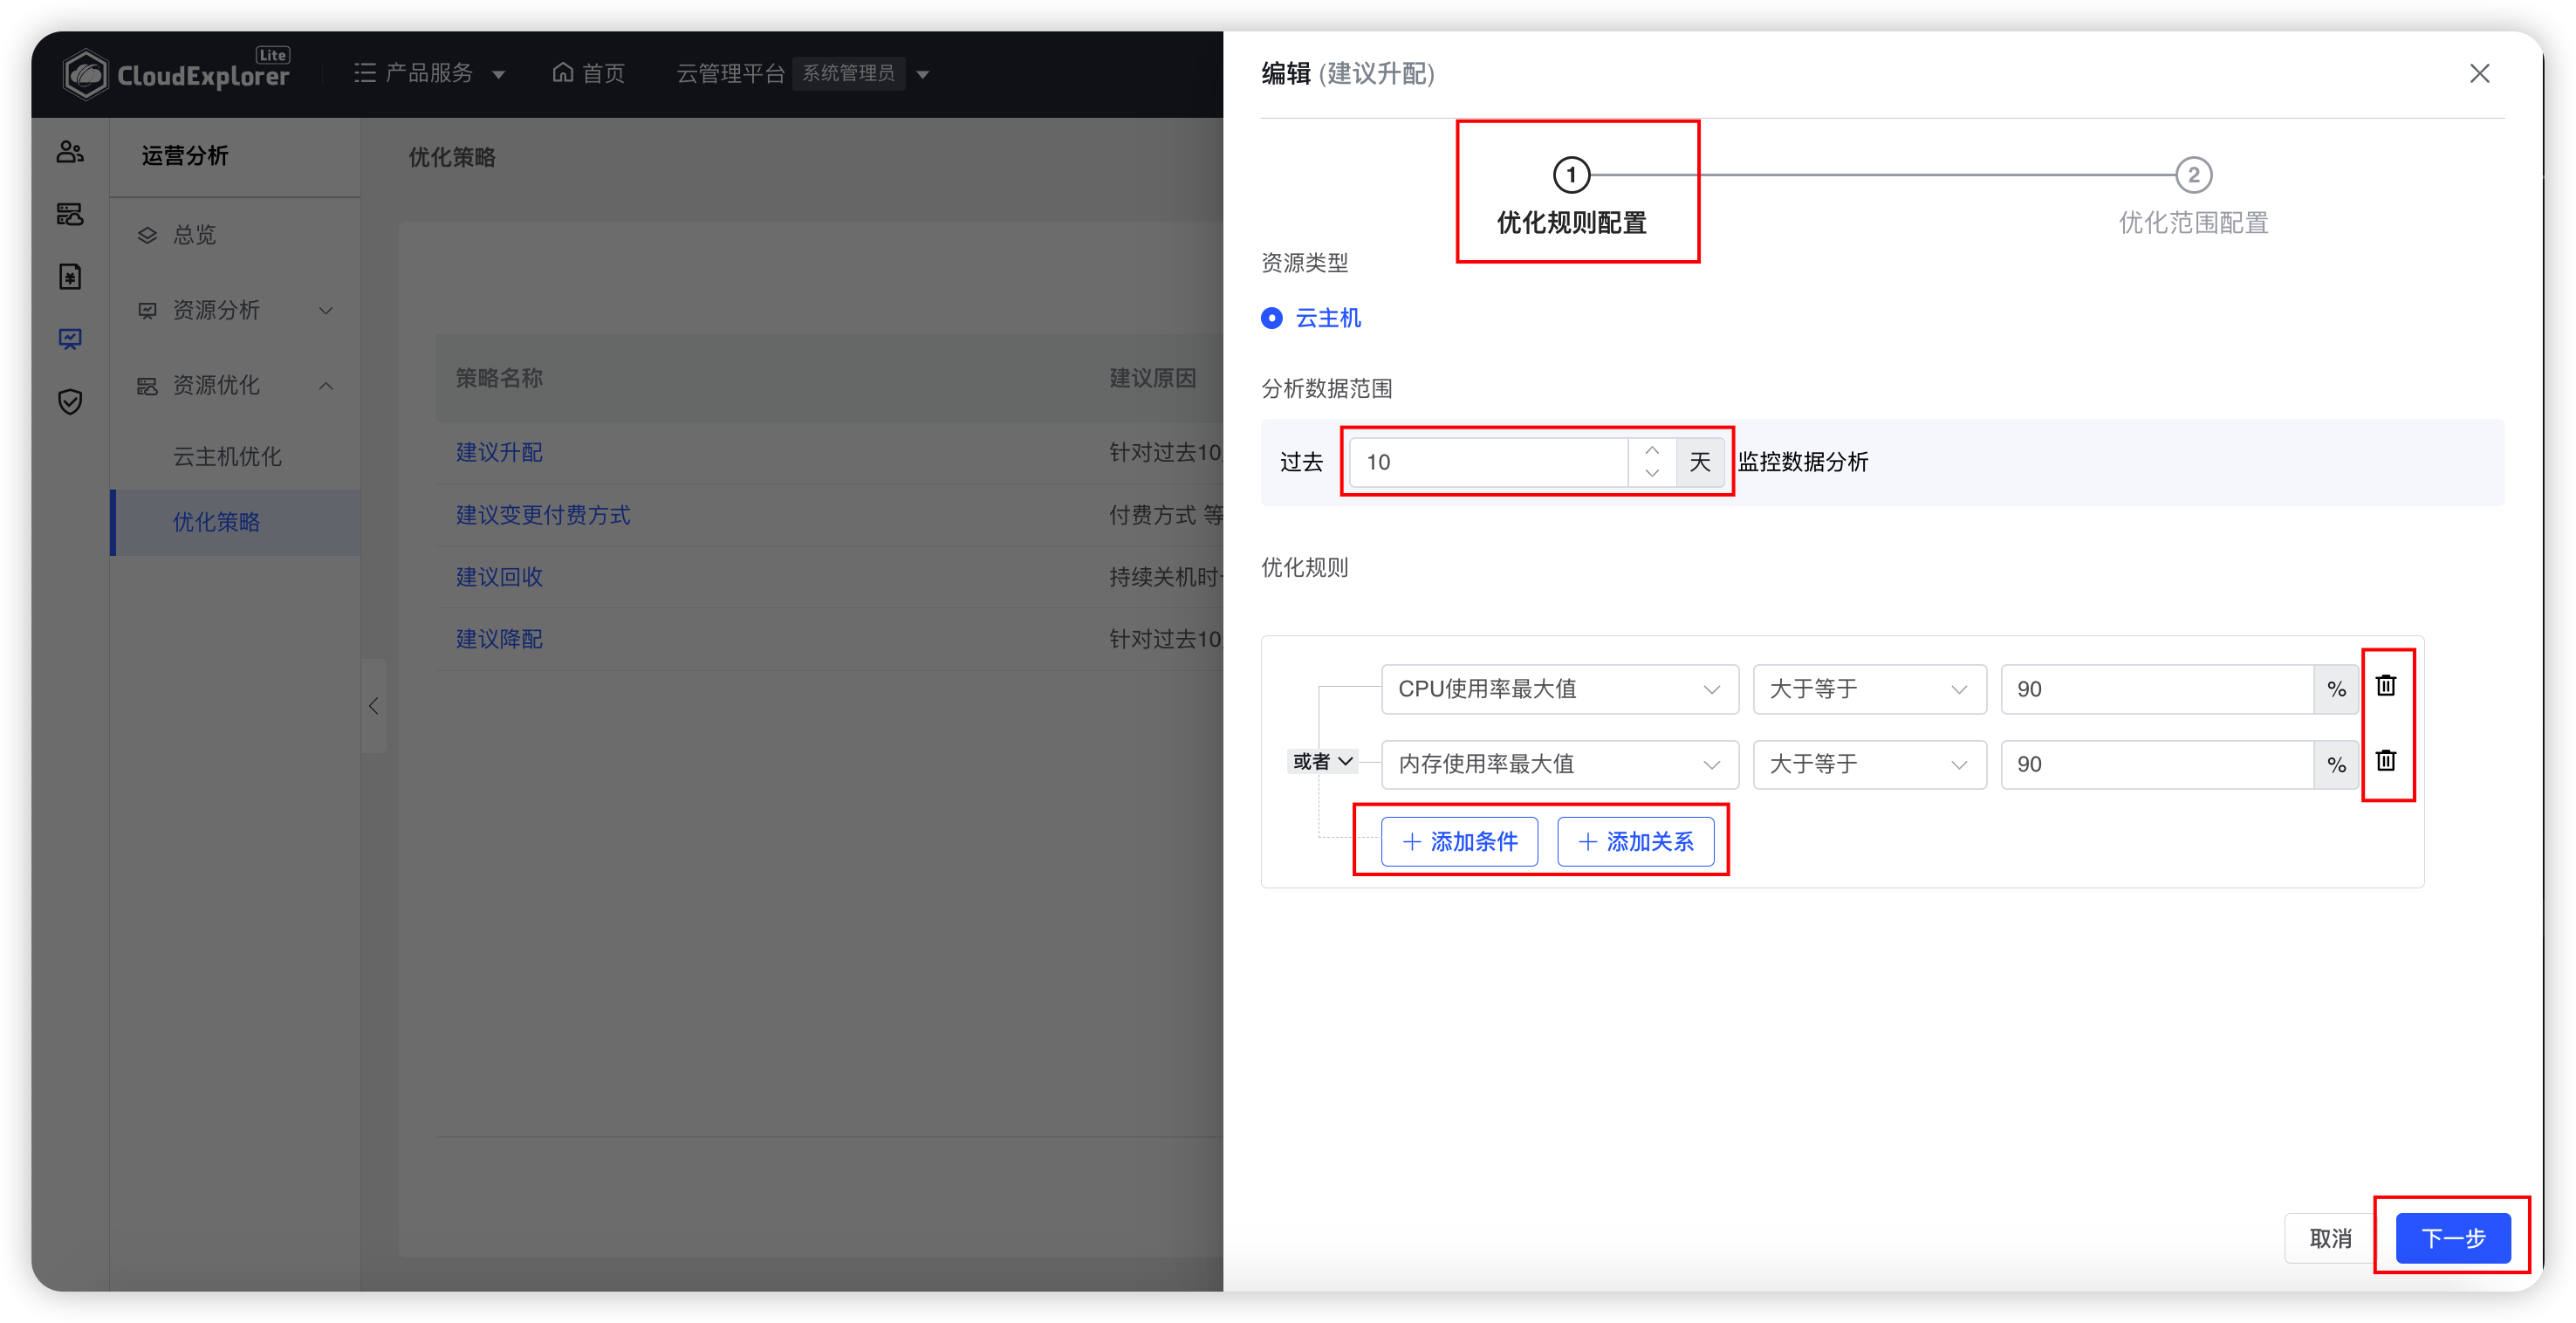Screen dimensions: 2576x1323
Task: Open the 建议回收 policy link
Action: (x=499, y=577)
